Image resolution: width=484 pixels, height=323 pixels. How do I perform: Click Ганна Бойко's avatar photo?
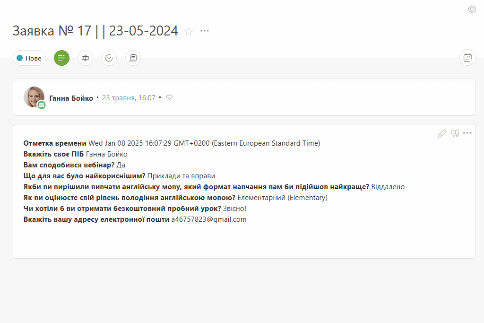[x=34, y=97]
